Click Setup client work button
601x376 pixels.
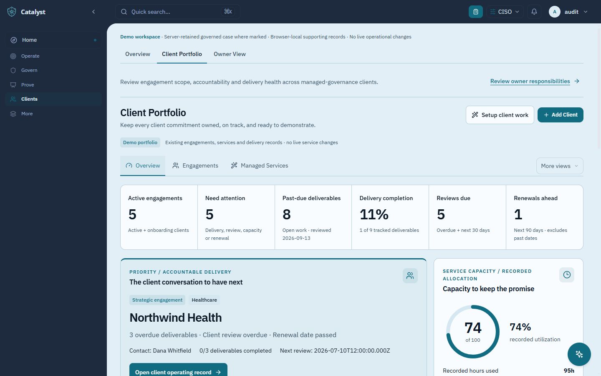(500, 115)
